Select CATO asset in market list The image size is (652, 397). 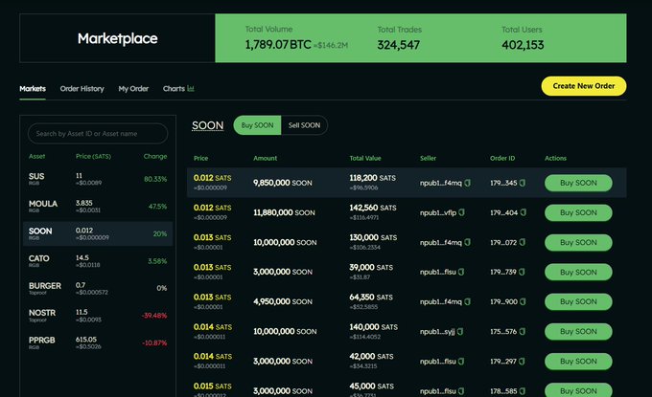[98, 261]
